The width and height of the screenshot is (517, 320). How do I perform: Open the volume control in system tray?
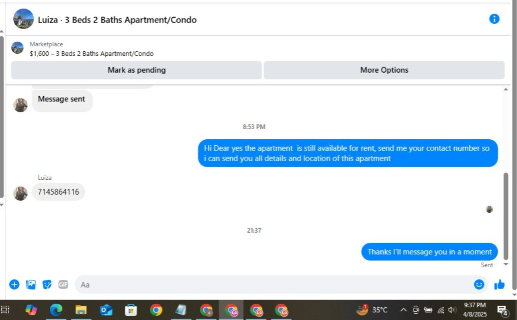452,310
